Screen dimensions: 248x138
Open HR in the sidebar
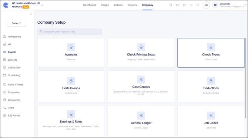pyautogui.click(x=7, y=44)
